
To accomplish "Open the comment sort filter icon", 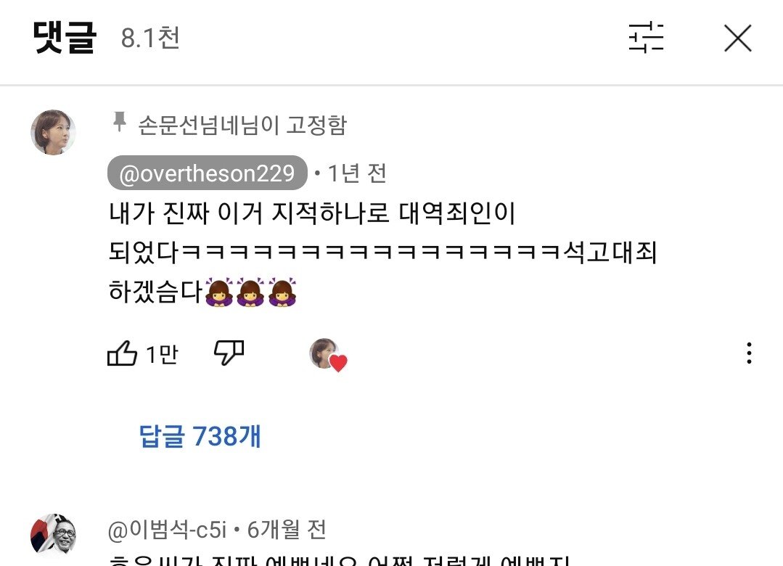I will [x=646, y=38].
